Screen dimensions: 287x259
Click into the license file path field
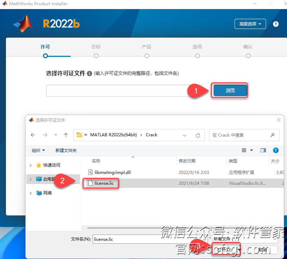coord(124,91)
